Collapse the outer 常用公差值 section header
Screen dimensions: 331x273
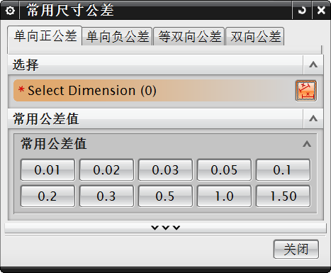(313, 118)
